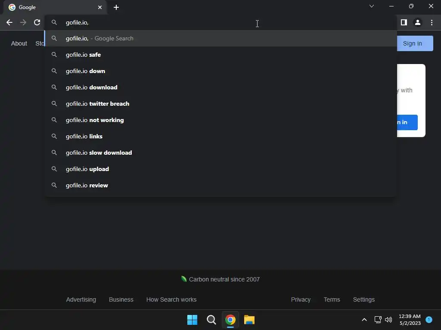Open the Privacy footer link

pyautogui.click(x=301, y=299)
